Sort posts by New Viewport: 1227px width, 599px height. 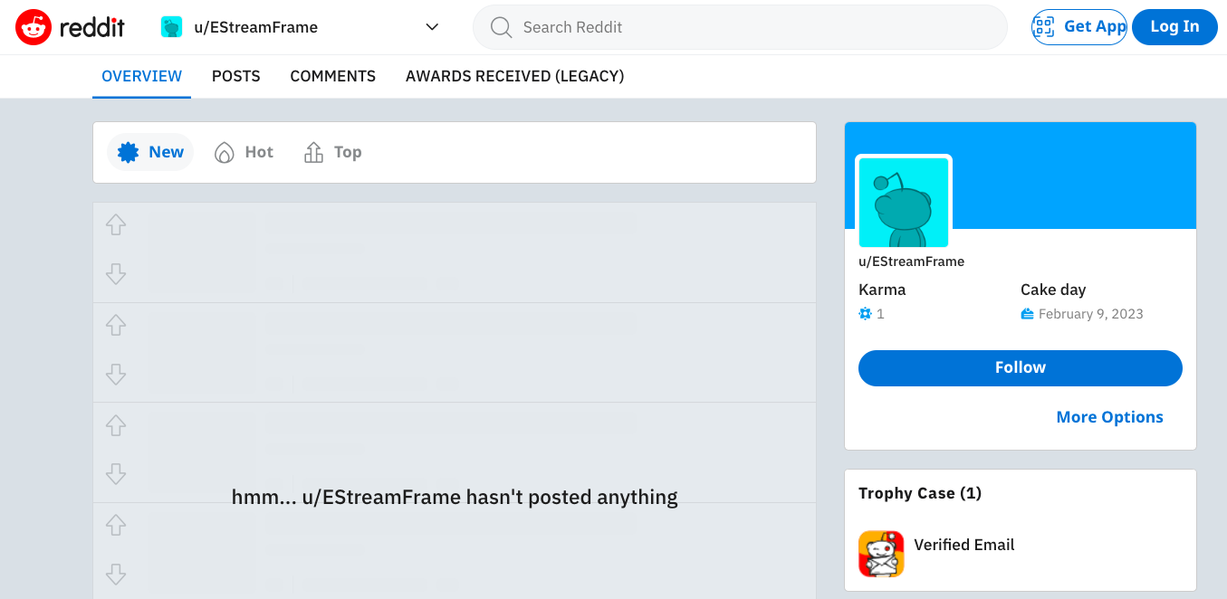pyautogui.click(x=150, y=152)
